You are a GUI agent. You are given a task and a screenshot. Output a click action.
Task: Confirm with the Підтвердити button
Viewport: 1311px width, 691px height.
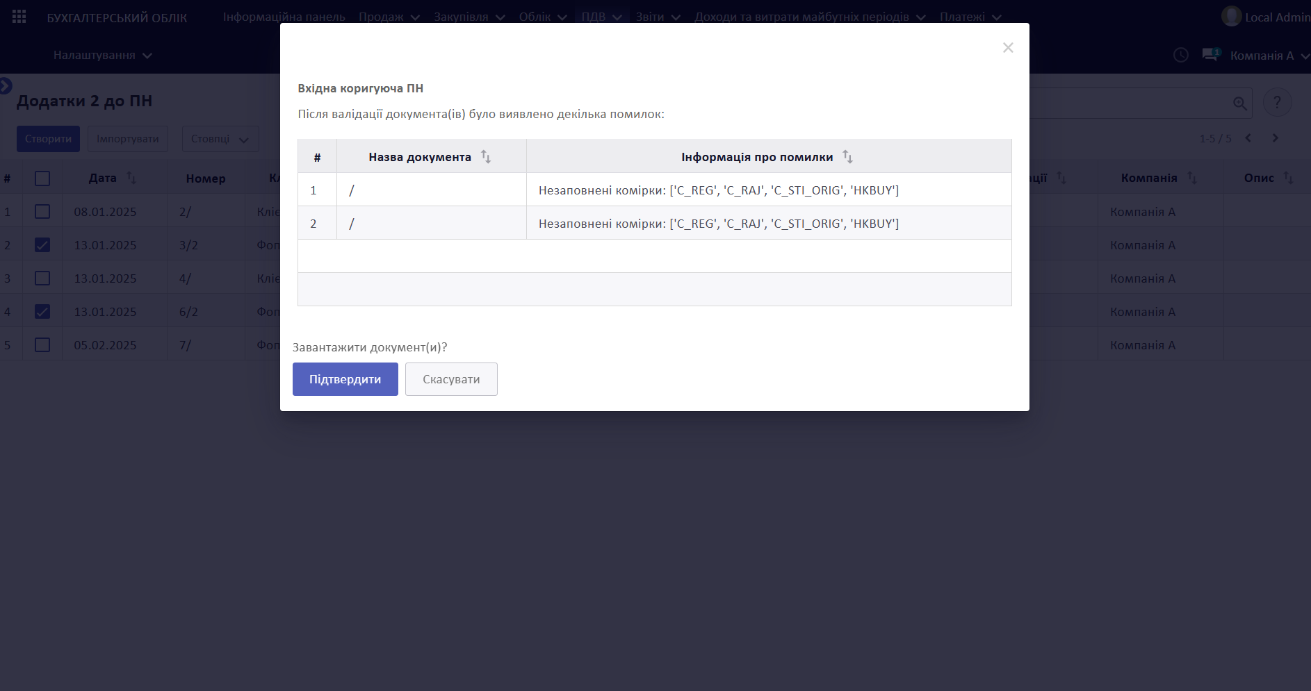click(345, 379)
